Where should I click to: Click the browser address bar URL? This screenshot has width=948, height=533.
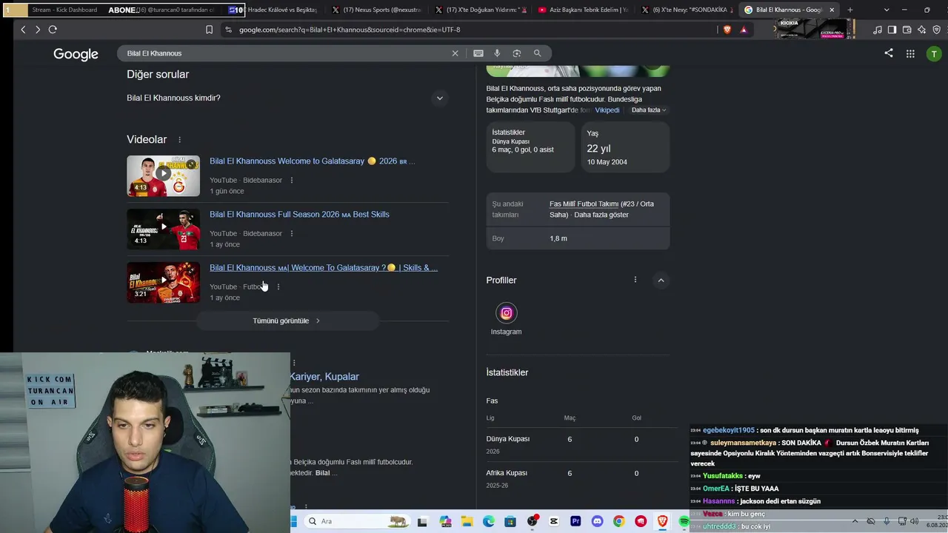pos(350,30)
